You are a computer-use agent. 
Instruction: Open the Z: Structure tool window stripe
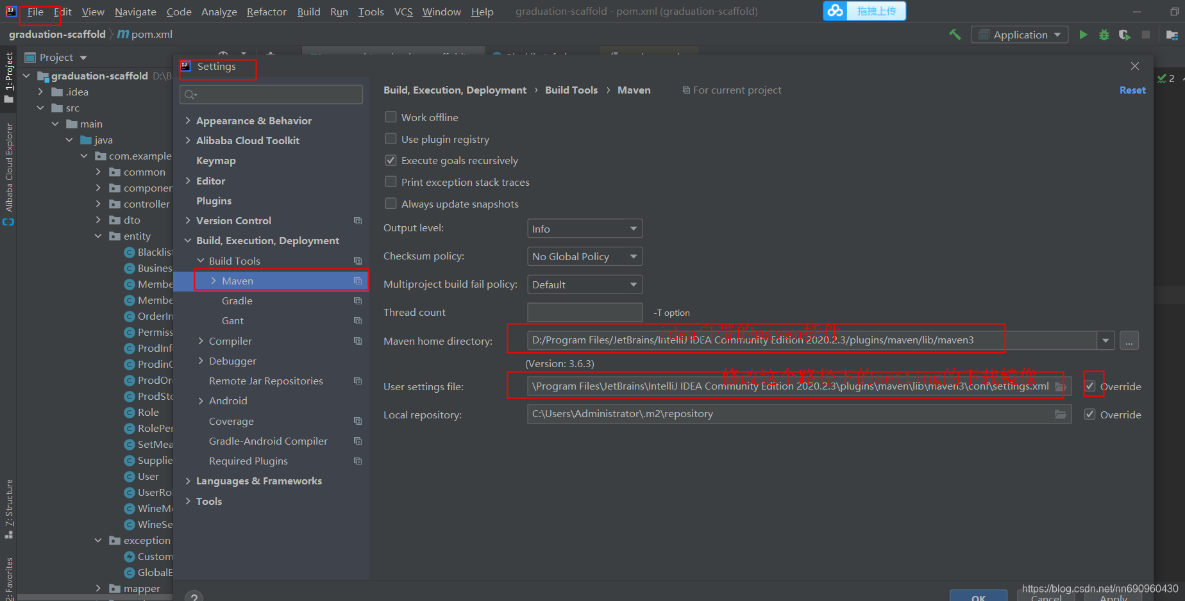pos(9,509)
